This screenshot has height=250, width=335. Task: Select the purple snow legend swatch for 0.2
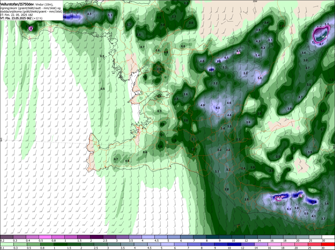[7, 237]
